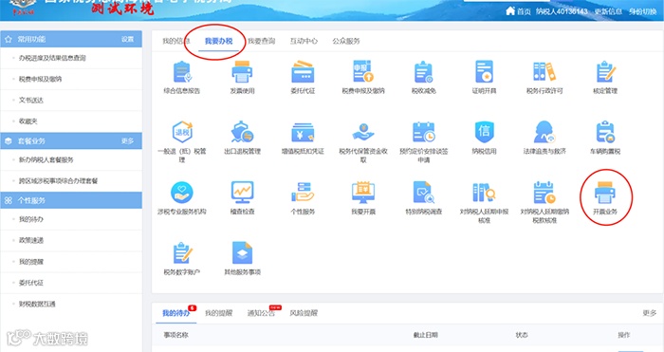Select the 车辆购置税 icon
The width and height of the screenshot is (664, 352).
point(605,132)
